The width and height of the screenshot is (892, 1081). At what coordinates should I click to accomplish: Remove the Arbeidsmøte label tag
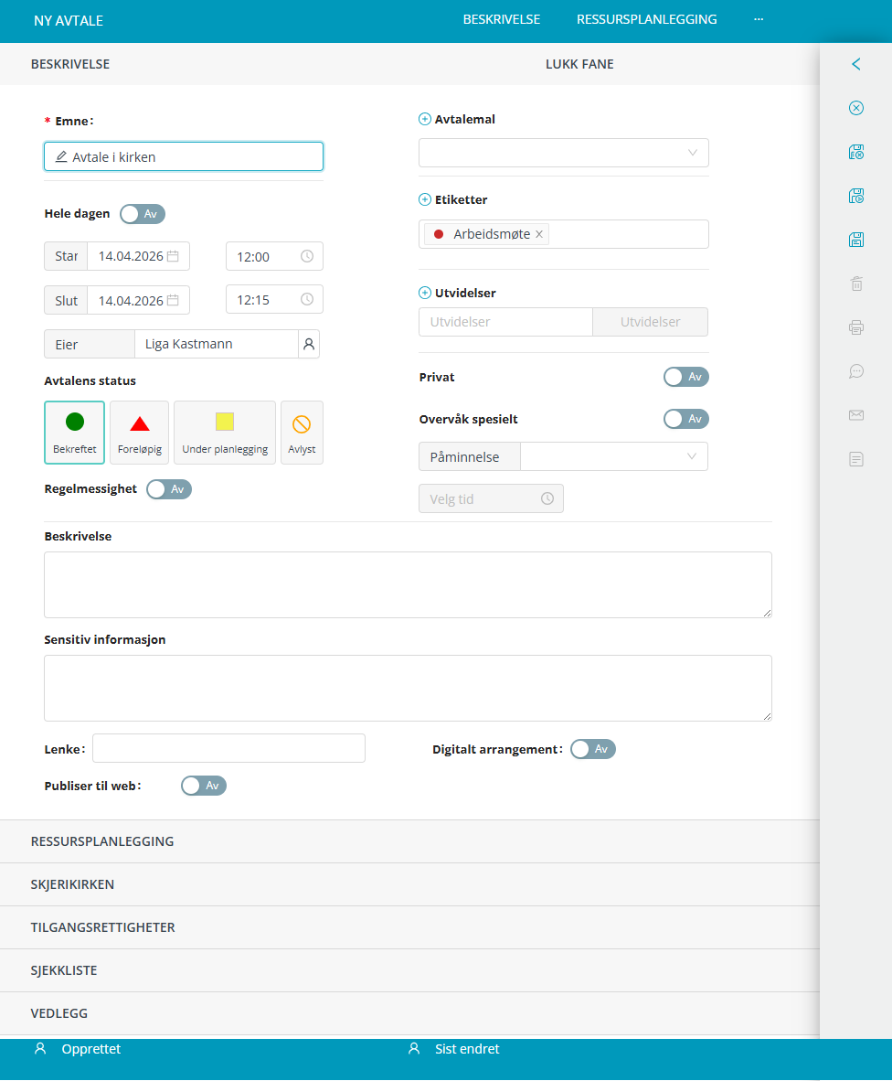539,235
